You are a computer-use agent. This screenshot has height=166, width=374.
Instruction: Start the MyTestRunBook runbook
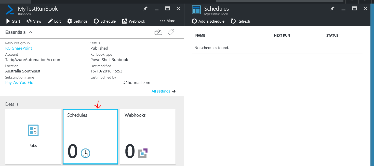[13, 21]
